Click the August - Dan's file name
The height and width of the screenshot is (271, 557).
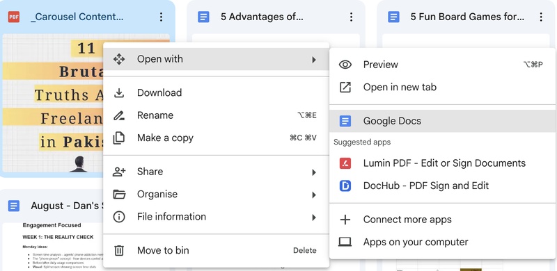66,206
